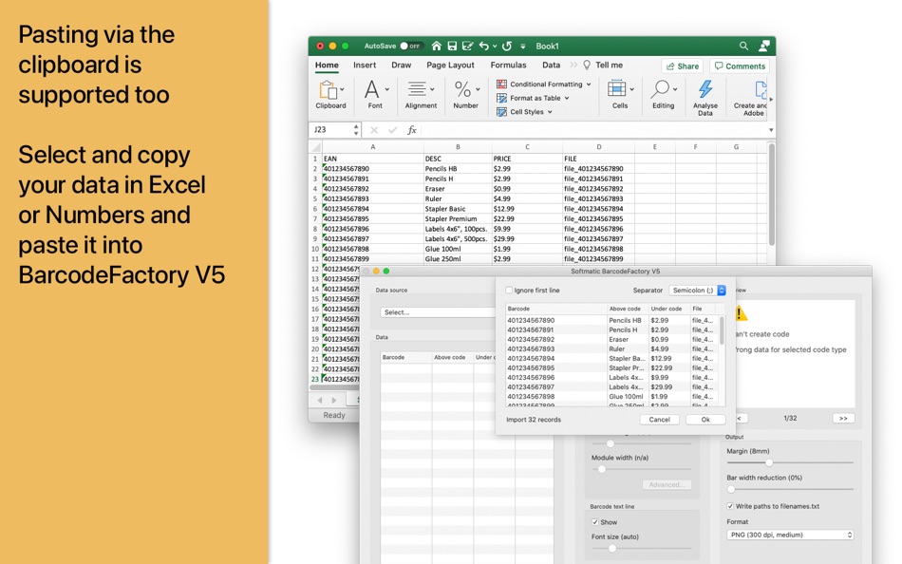
Task: Click the Excel vertical scrollbar
Action: 771,194
